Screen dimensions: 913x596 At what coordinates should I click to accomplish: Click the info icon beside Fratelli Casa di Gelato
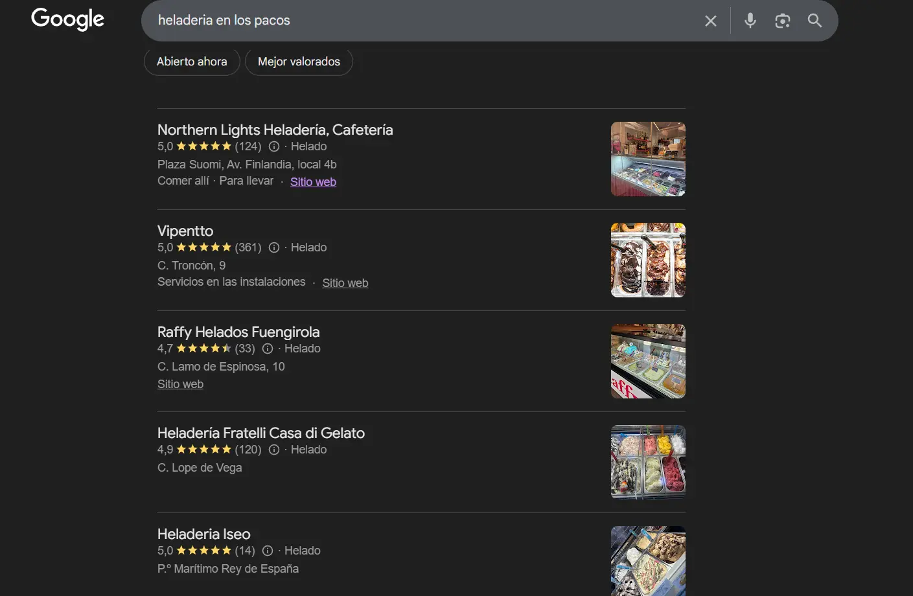point(273,449)
